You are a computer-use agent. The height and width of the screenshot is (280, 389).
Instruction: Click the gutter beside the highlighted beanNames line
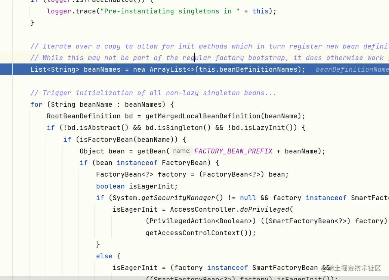pyautogui.click(x=6, y=69)
